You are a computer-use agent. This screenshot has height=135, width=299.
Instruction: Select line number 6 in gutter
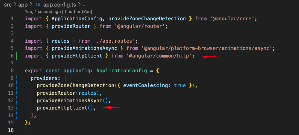pos(12,56)
